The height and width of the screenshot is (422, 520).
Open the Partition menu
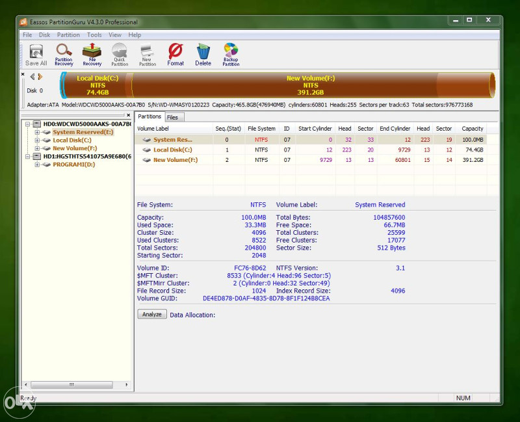pos(68,35)
